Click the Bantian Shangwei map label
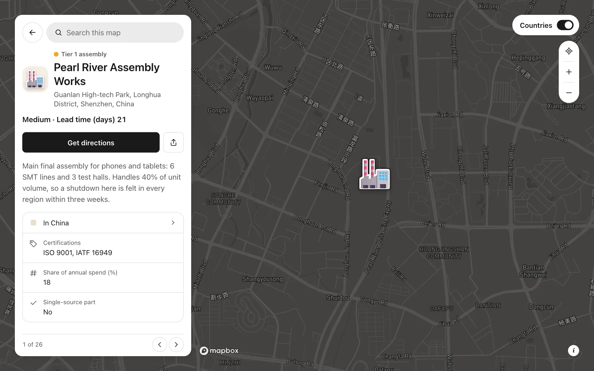 coord(533,271)
